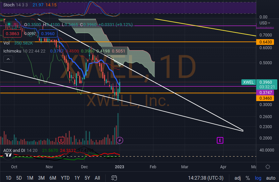Click the red earnings E marker
The width and height of the screenshot is (279, 182).
pos(61,140)
